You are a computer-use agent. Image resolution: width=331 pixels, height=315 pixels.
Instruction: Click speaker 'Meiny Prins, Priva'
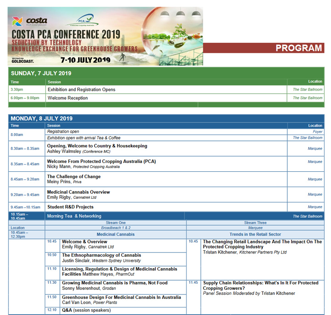coord(64,182)
